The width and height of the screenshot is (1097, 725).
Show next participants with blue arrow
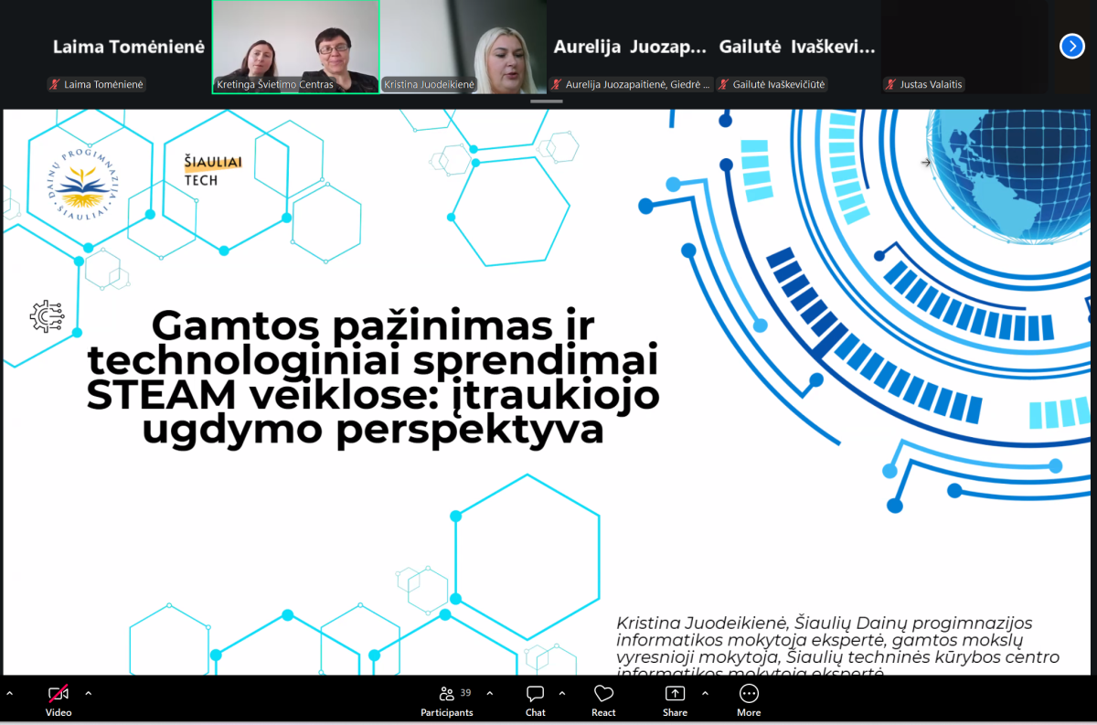1071,46
